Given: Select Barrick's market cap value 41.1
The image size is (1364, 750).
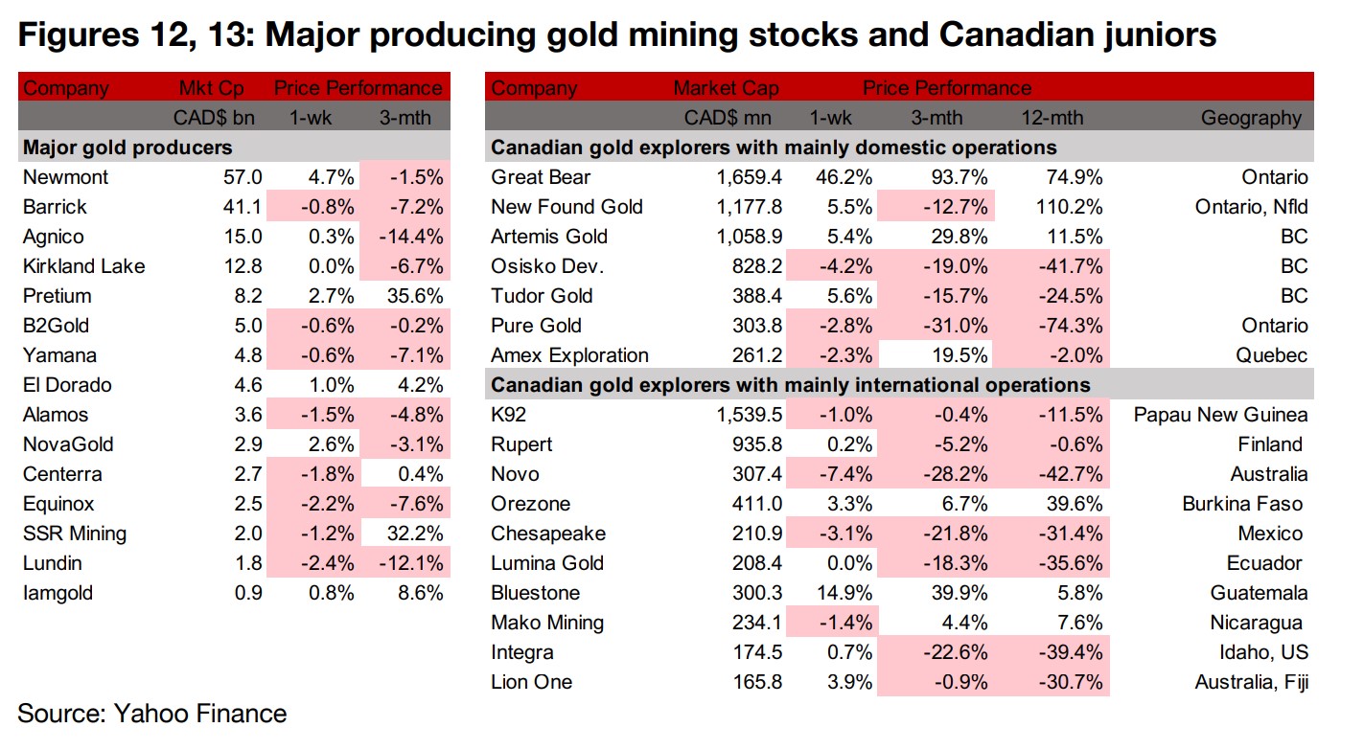Looking at the screenshot, I should (x=243, y=207).
